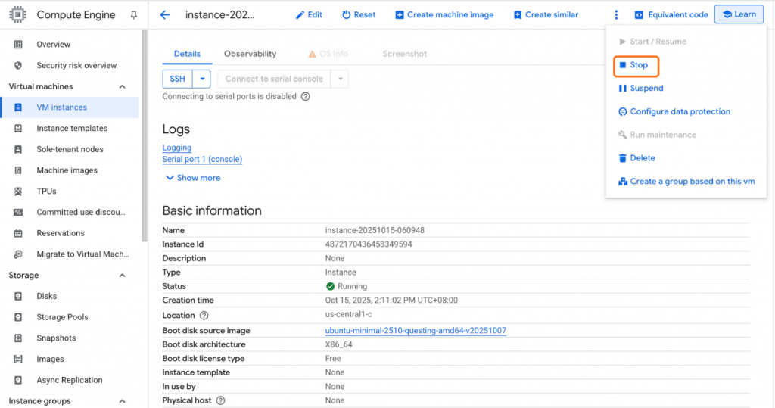Switch to the Details tab
Image resolution: width=775 pixels, height=408 pixels.
tap(188, 54)
